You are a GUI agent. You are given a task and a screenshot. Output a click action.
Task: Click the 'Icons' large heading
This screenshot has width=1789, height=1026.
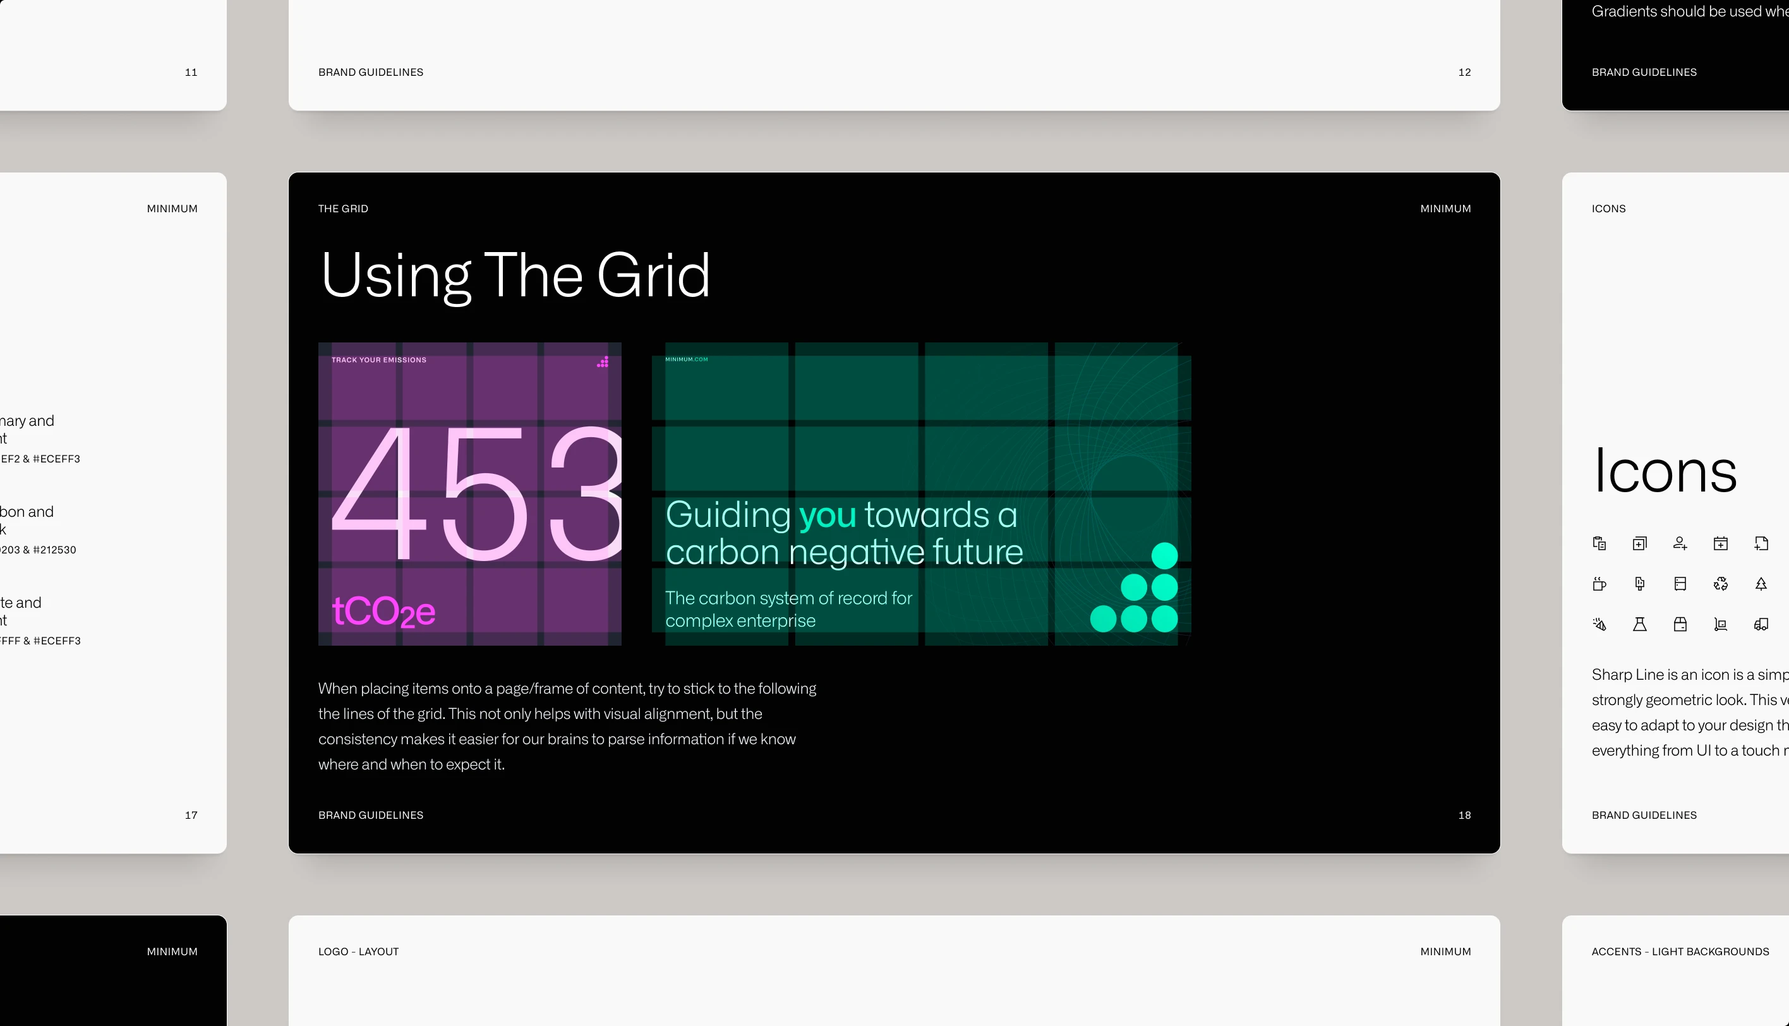click(1665, 470)
